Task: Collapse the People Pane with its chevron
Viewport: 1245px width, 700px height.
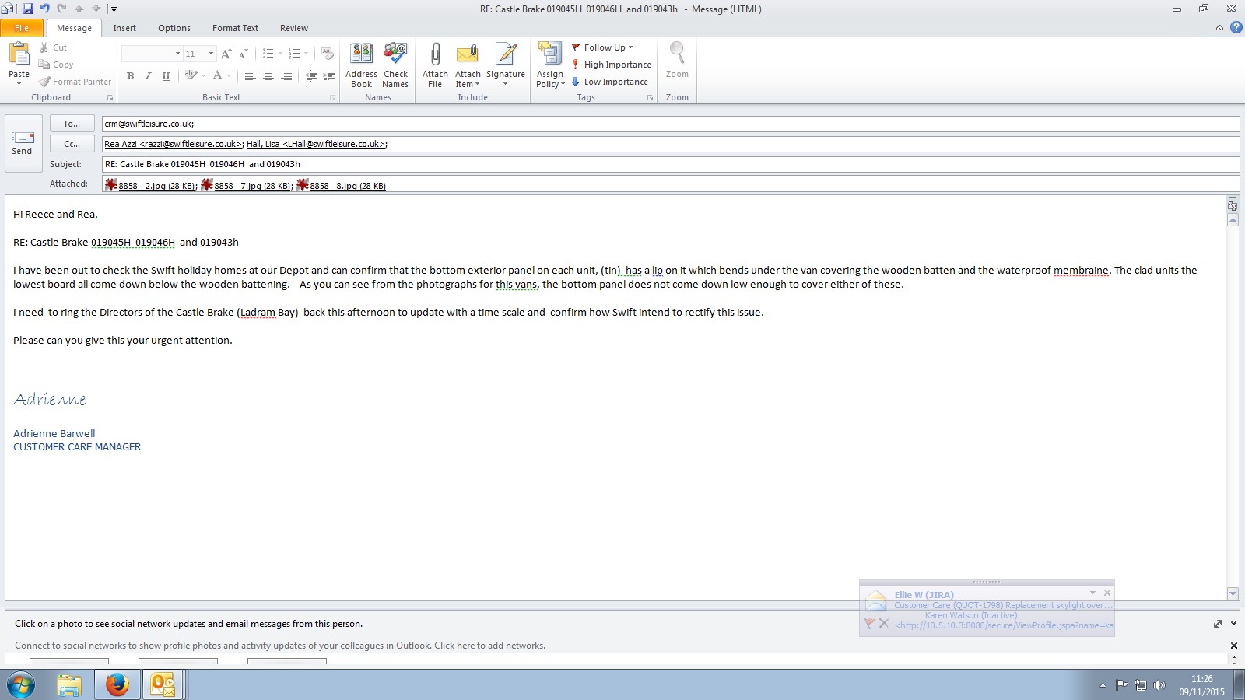Action: pyautogui.click(x=1233, y=624)
